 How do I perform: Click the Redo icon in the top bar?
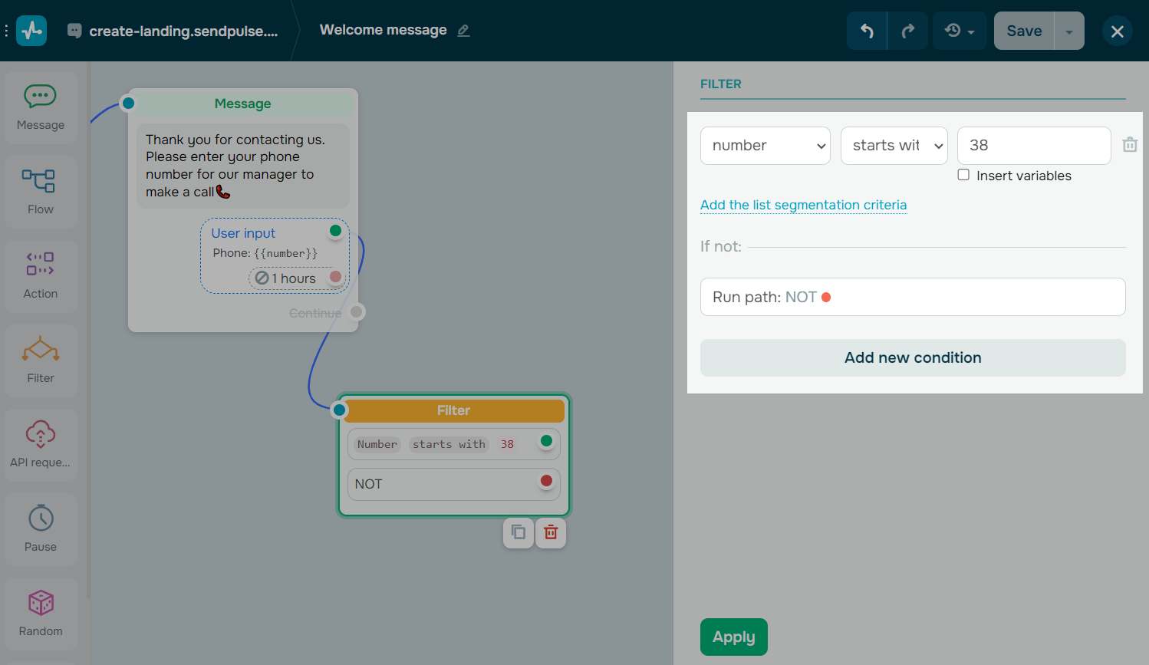point(907,31)
